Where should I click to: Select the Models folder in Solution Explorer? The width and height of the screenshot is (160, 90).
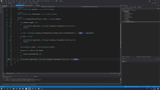[127, 18]
